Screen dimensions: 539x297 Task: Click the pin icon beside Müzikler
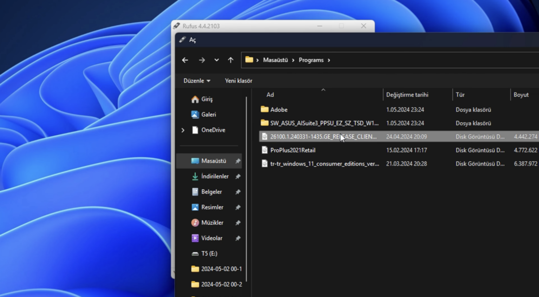point(237,223)
